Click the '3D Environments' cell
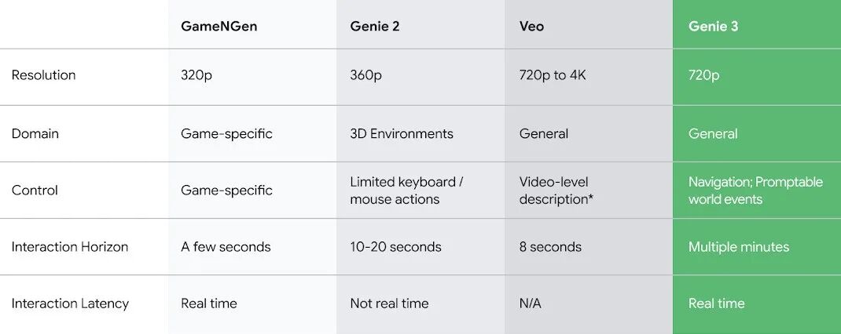The image size is (841, 334). point(402,133)
